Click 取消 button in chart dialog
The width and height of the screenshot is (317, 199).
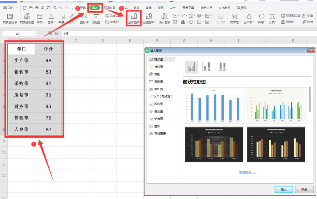[x=304, y=189]
